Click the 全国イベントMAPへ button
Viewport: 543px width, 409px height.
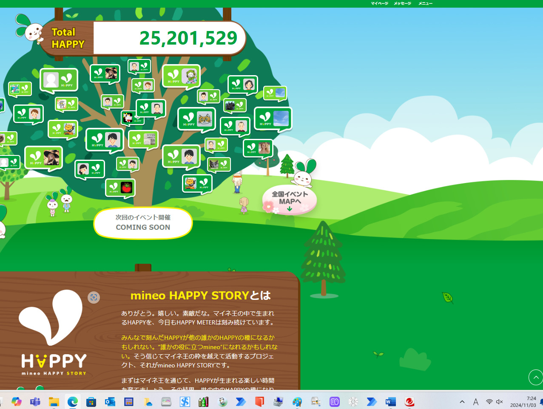(290, 200)
